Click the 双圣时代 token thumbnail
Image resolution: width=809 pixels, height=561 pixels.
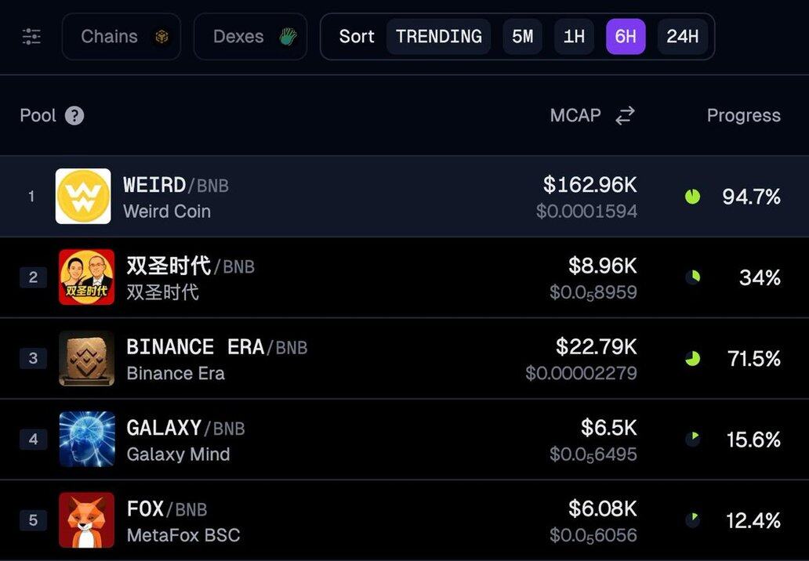[x=86, y=277]
